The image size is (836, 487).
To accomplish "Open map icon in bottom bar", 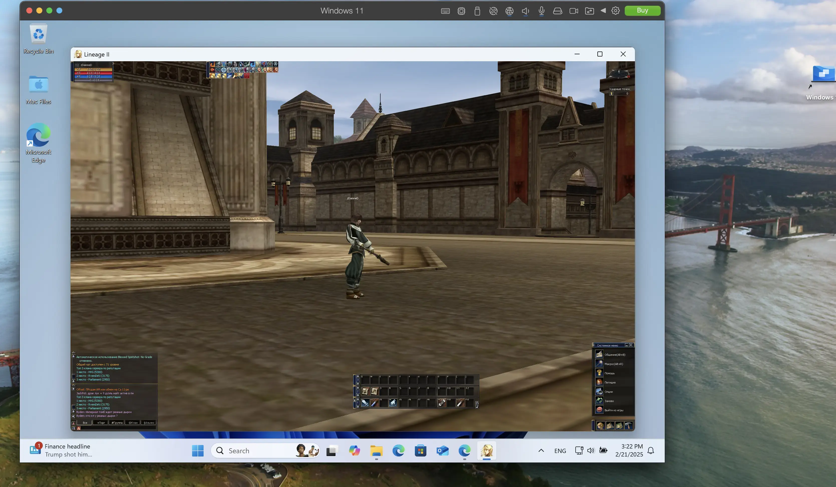I will 619,425.
